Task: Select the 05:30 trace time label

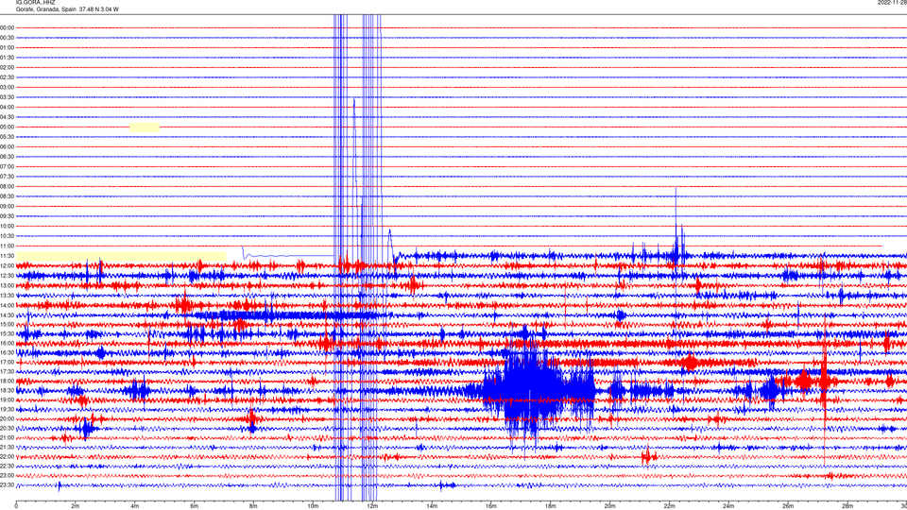Action: (7, 136)
